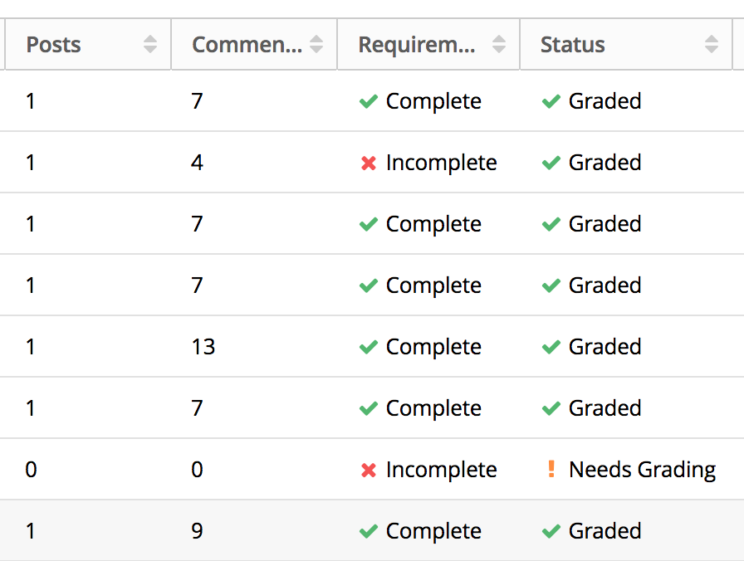
Task: Click Graded text in the 13-comments row
Action: [604, 347]
